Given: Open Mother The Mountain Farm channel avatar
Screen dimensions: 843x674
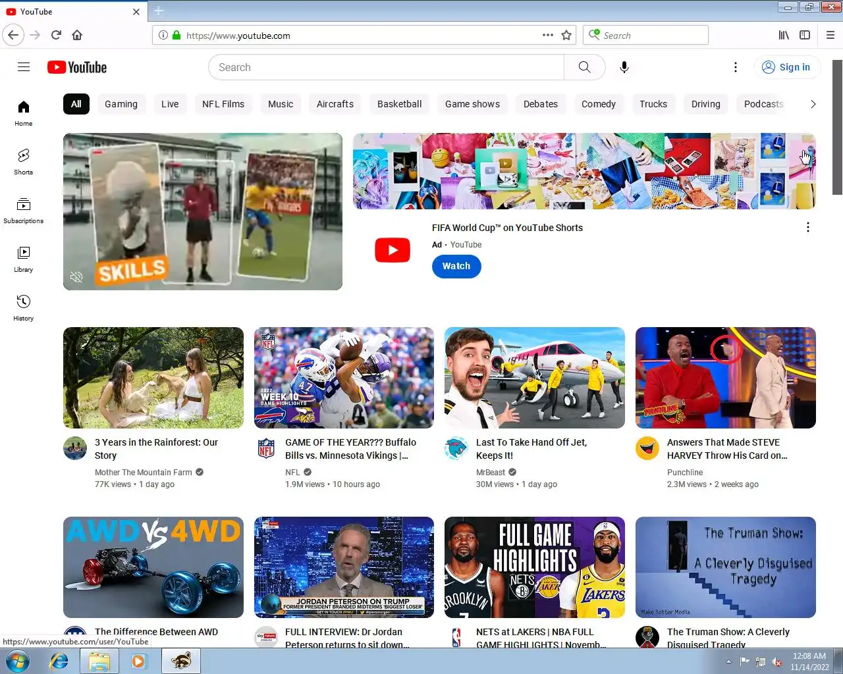Looking at the screenshot, I should click(x=75, y=448).
